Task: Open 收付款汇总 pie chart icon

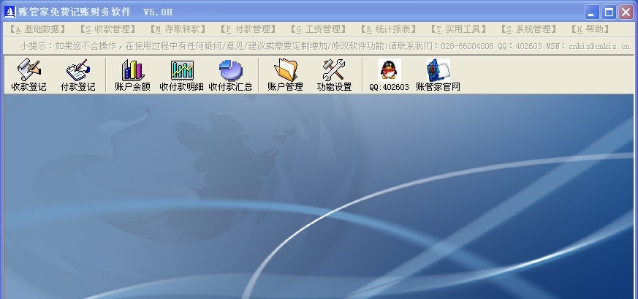Action: (x=230, y=75)
